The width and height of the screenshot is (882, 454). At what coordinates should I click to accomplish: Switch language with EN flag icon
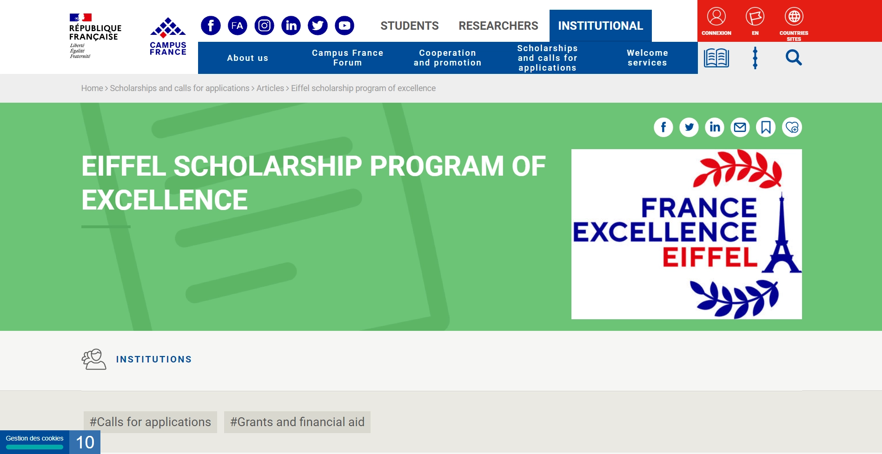[755, 21]
